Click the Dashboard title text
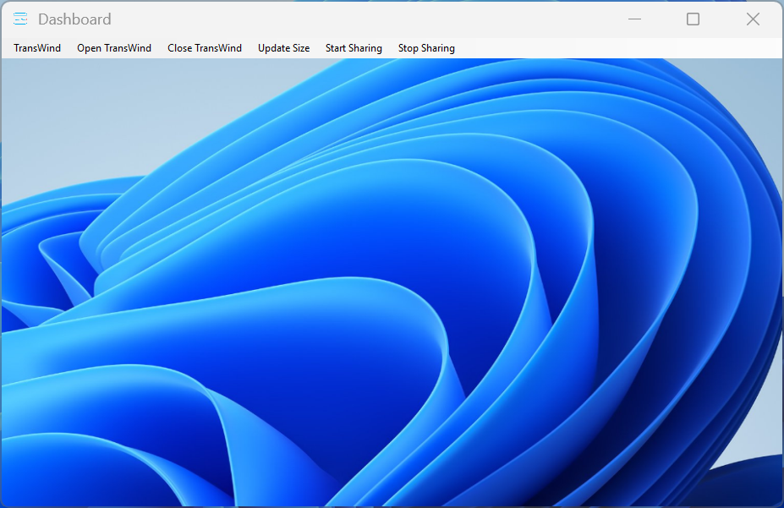 74,19
